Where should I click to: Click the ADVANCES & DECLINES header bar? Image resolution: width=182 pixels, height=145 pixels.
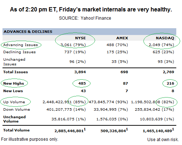(x=89, y=31)
